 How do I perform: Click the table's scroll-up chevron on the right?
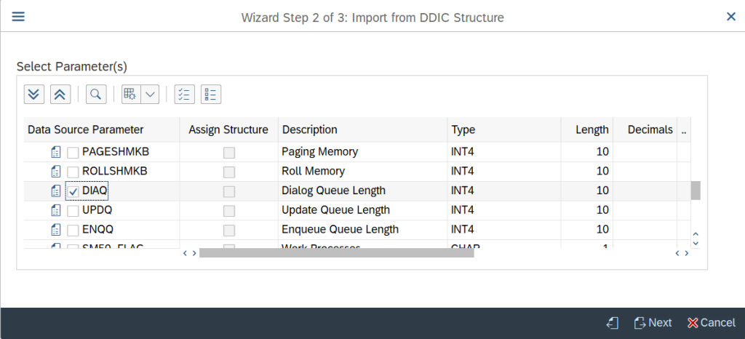pyautogui.click(x=696, y=234)
